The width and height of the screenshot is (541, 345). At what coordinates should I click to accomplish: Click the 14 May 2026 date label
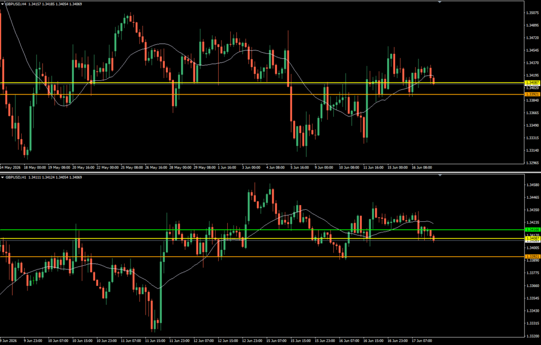click(11, 167)
